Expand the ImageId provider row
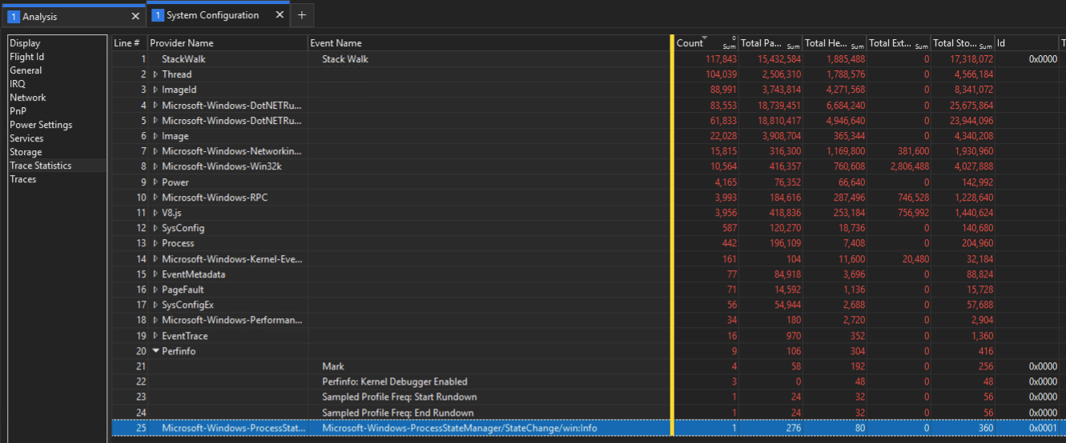The width and height of the screenshot is (1066, 443). point(155,90)
